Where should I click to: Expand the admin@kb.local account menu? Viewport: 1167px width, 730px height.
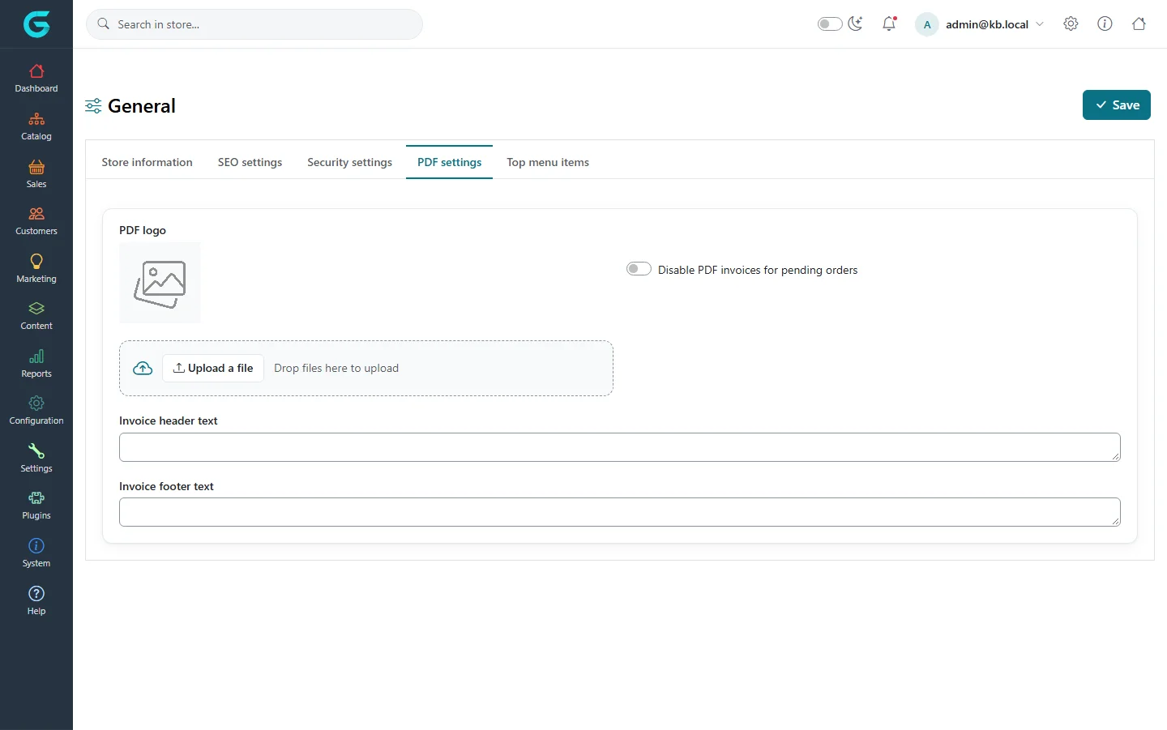pos(980,24)
